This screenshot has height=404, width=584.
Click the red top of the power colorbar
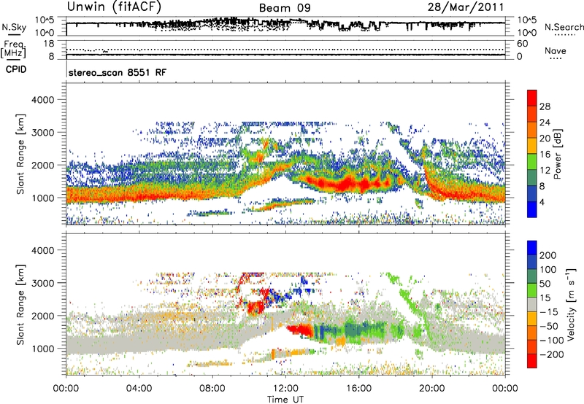(532, 98)
